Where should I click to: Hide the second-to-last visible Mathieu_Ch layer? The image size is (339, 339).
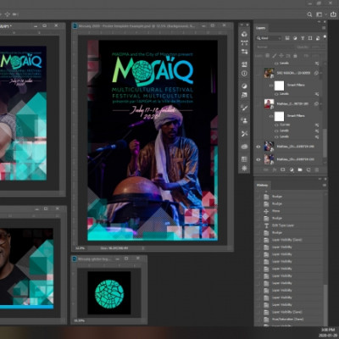pyautogui.click(x=258, y=147)
